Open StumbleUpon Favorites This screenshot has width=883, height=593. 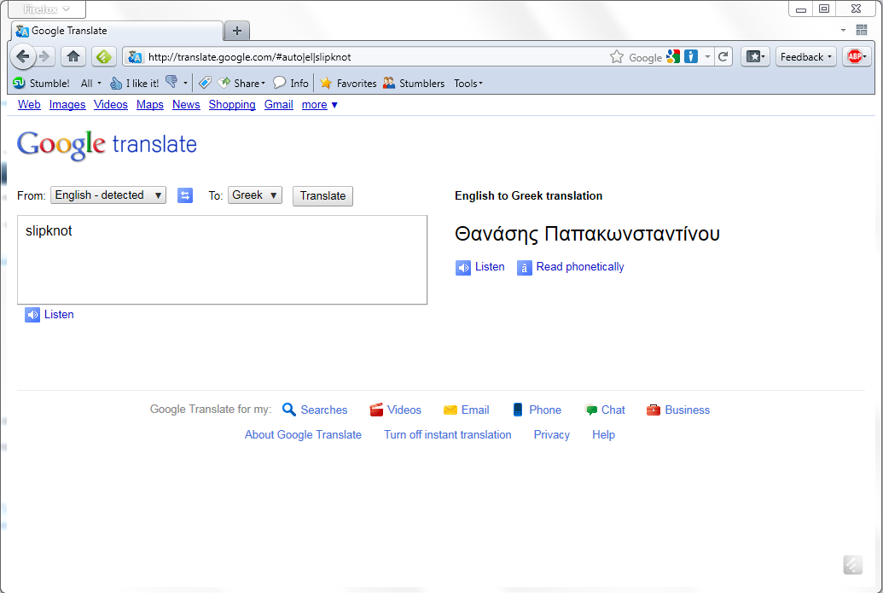point(348,84)
